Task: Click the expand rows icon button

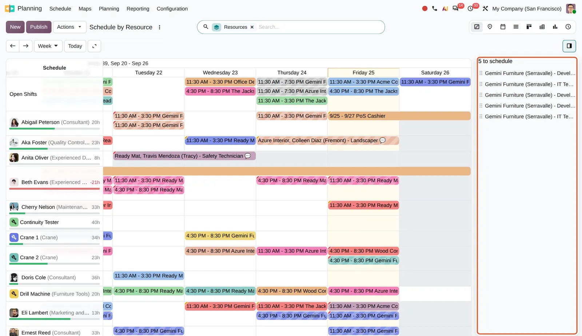Action: click(94, 46)
